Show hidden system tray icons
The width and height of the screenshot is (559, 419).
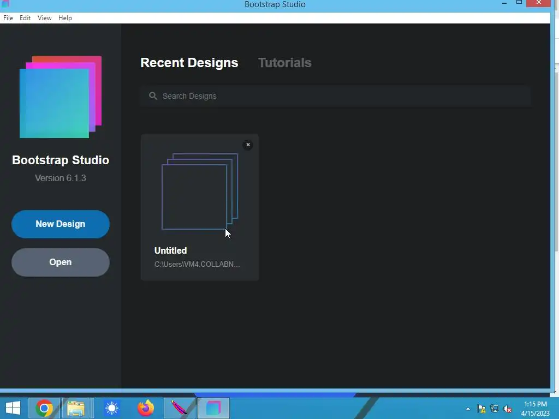click(x=468, y=409)
